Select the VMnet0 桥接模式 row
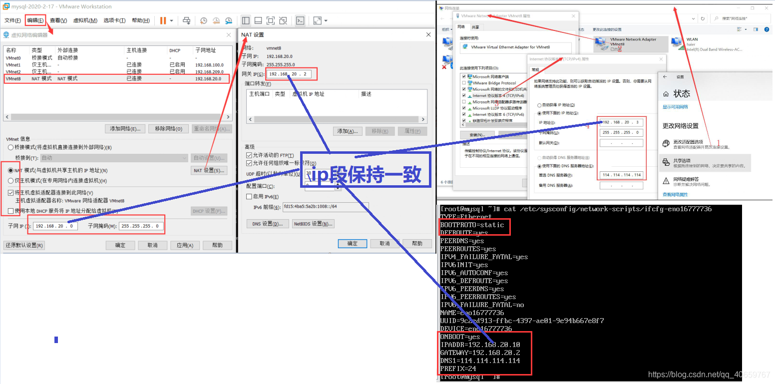 [117, 58]
